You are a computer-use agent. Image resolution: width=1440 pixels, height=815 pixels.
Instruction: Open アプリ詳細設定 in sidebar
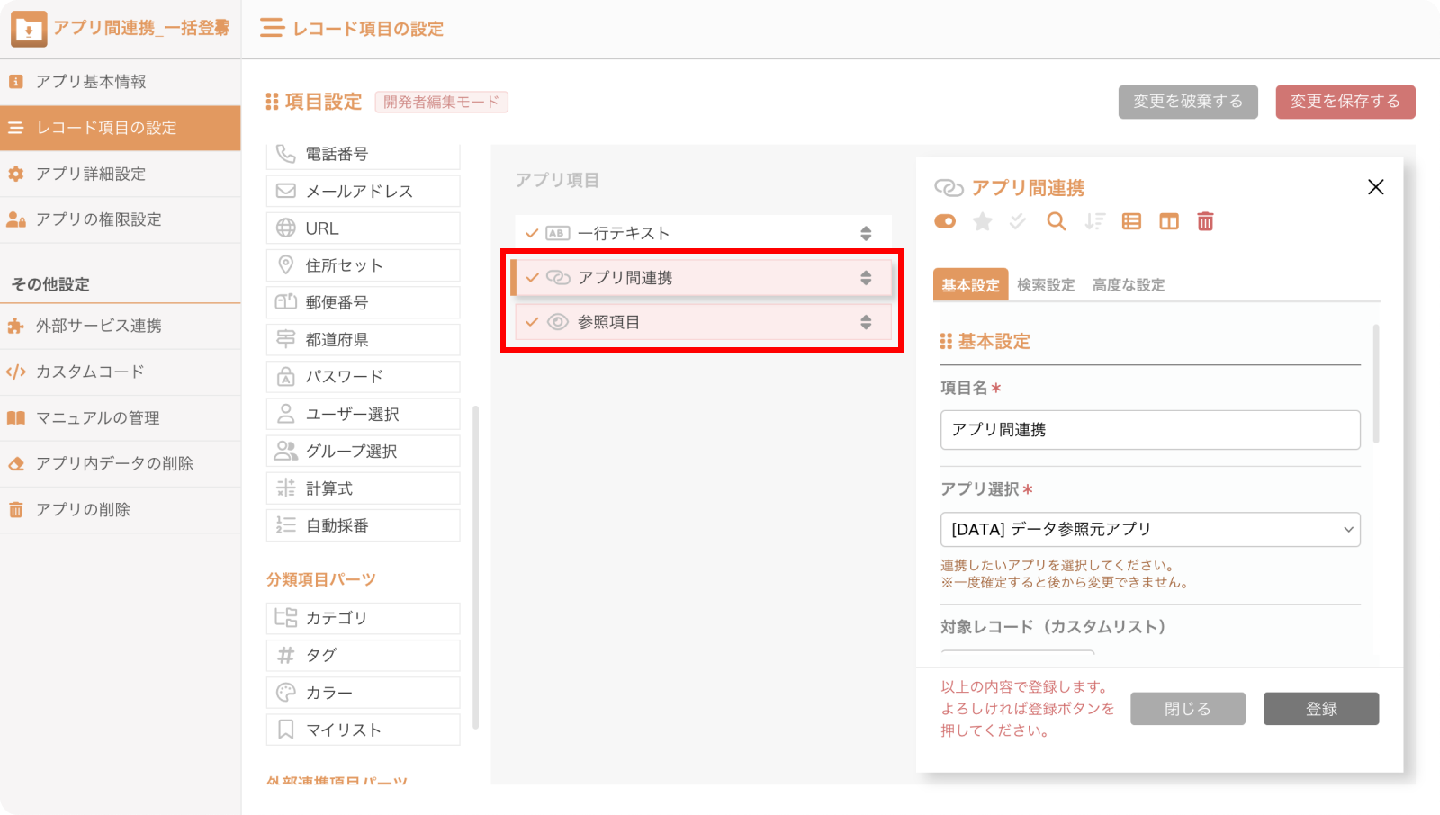(121, 174)
